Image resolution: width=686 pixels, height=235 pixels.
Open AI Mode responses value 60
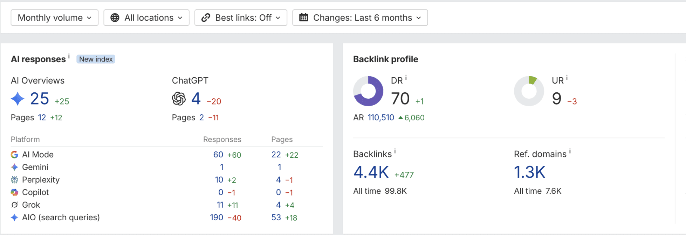pyautogui.click(x=218, y=155)
